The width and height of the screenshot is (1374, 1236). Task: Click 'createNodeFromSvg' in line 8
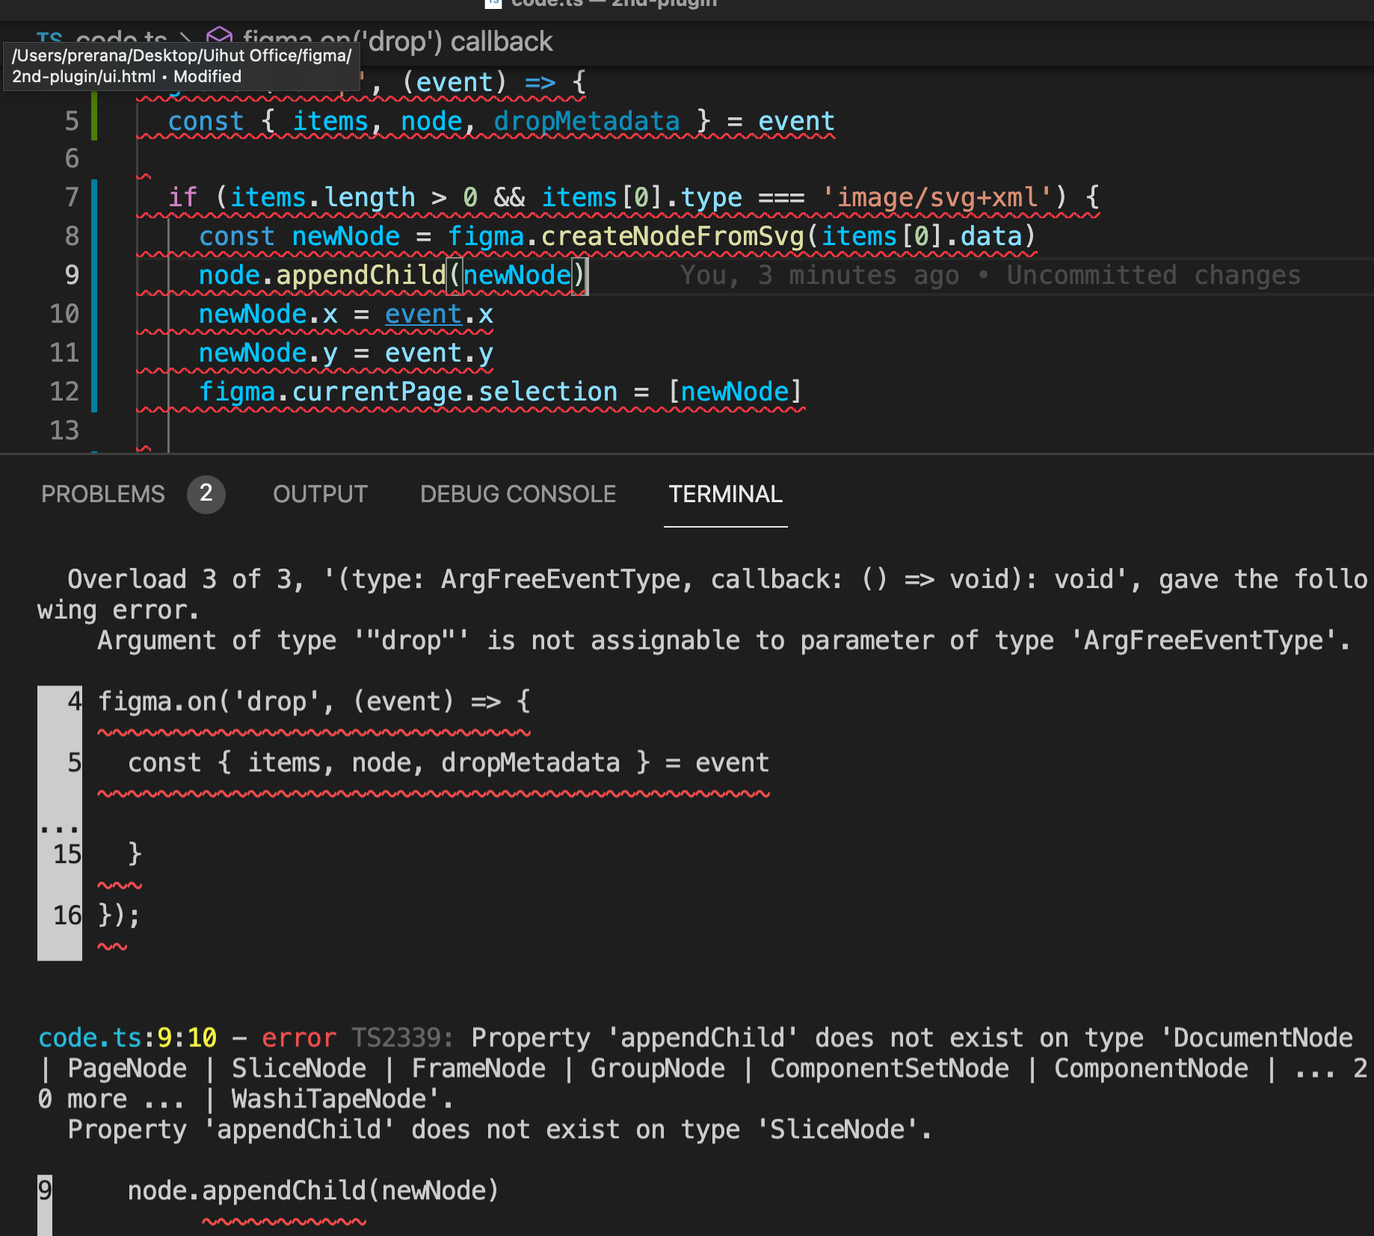[x=673, y=236]
